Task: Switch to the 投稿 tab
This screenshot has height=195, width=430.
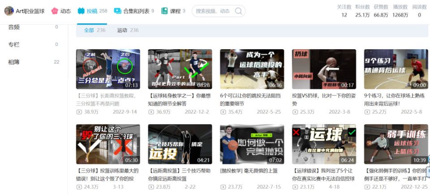Action: 92,11
